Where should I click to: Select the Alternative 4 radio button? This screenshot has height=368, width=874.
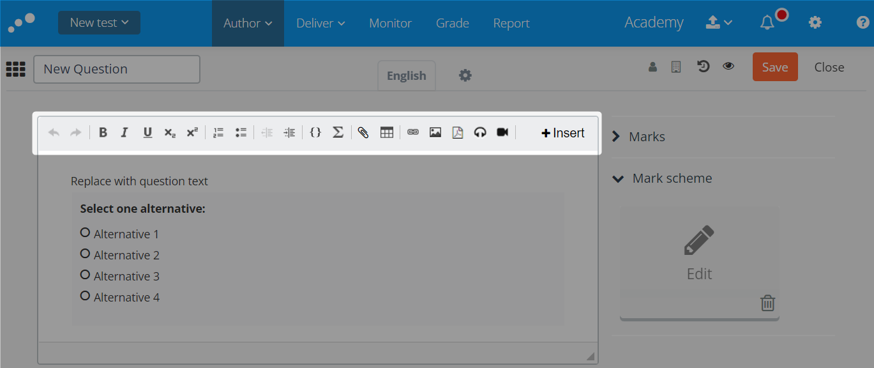(x=85, y=295)
